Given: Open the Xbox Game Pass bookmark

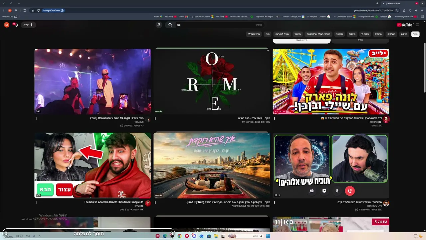Looking at the screenshot, I should [x=241, y=17].
